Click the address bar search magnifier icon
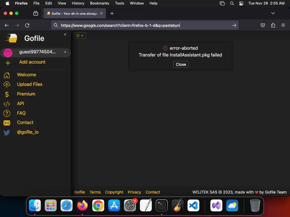This screenshot has width=290, height=217. tap(56, 25)
